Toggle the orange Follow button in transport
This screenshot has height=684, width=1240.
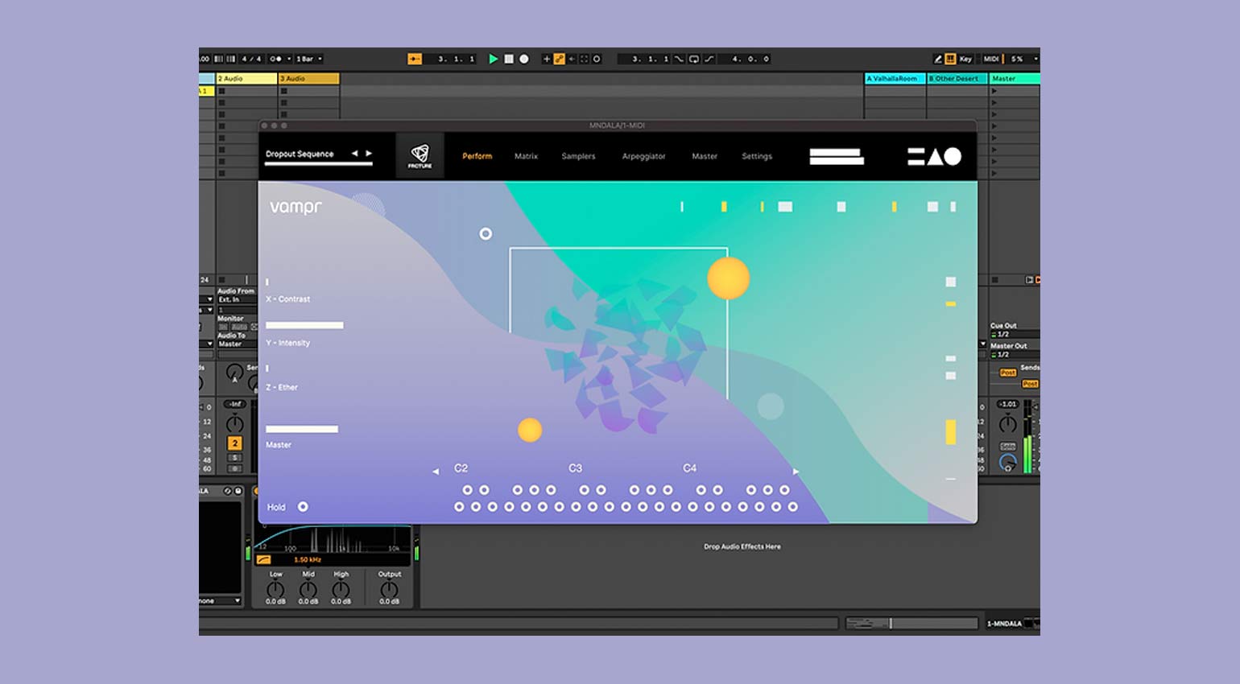click(x=415, y=59)
